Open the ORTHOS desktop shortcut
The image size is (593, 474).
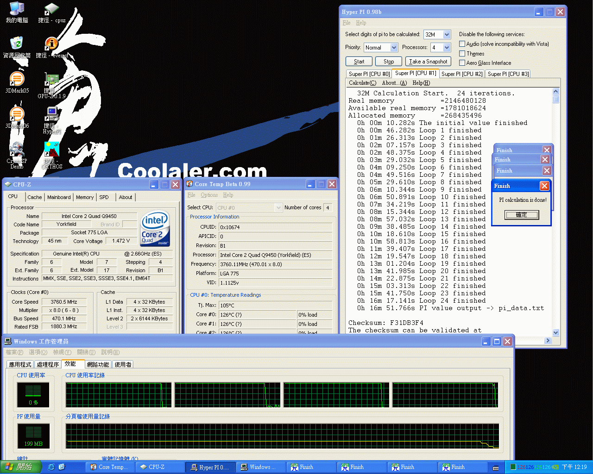pyautogui.click(x=51, y=156)
